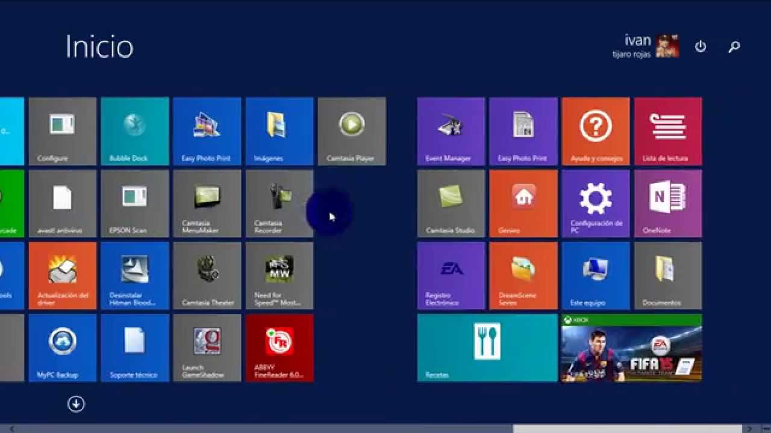Click the scrollbar right arrow
Screen dimensions: 771x433
749,429
